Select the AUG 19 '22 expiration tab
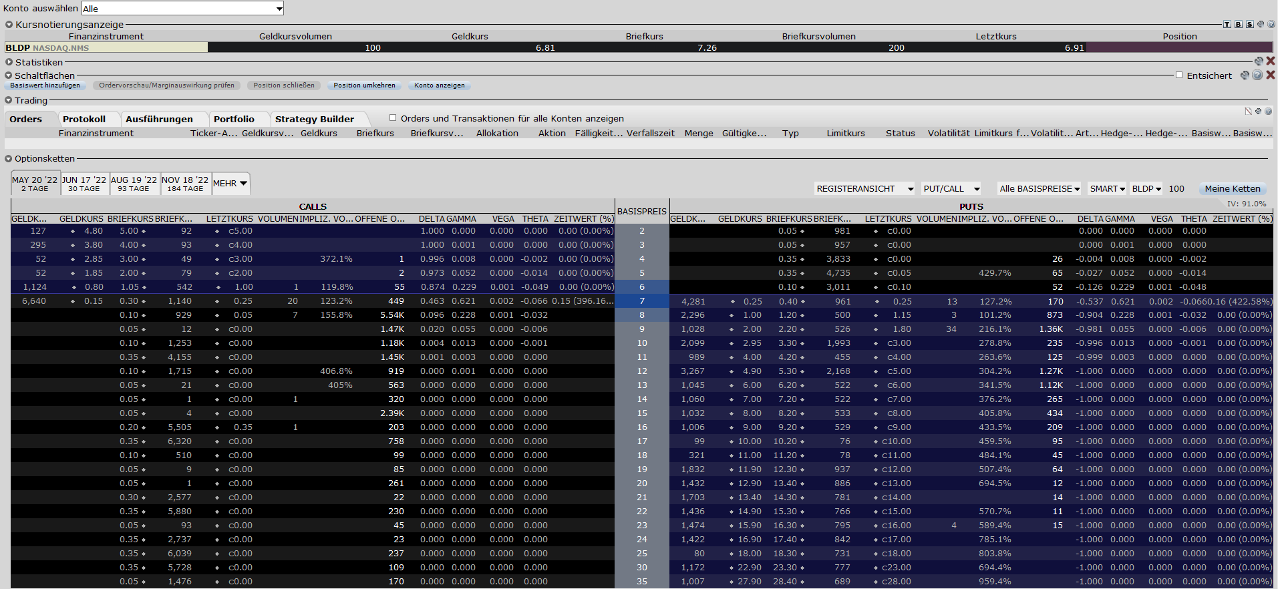Viewport: 1278px width, 589px height. [134, 183]
